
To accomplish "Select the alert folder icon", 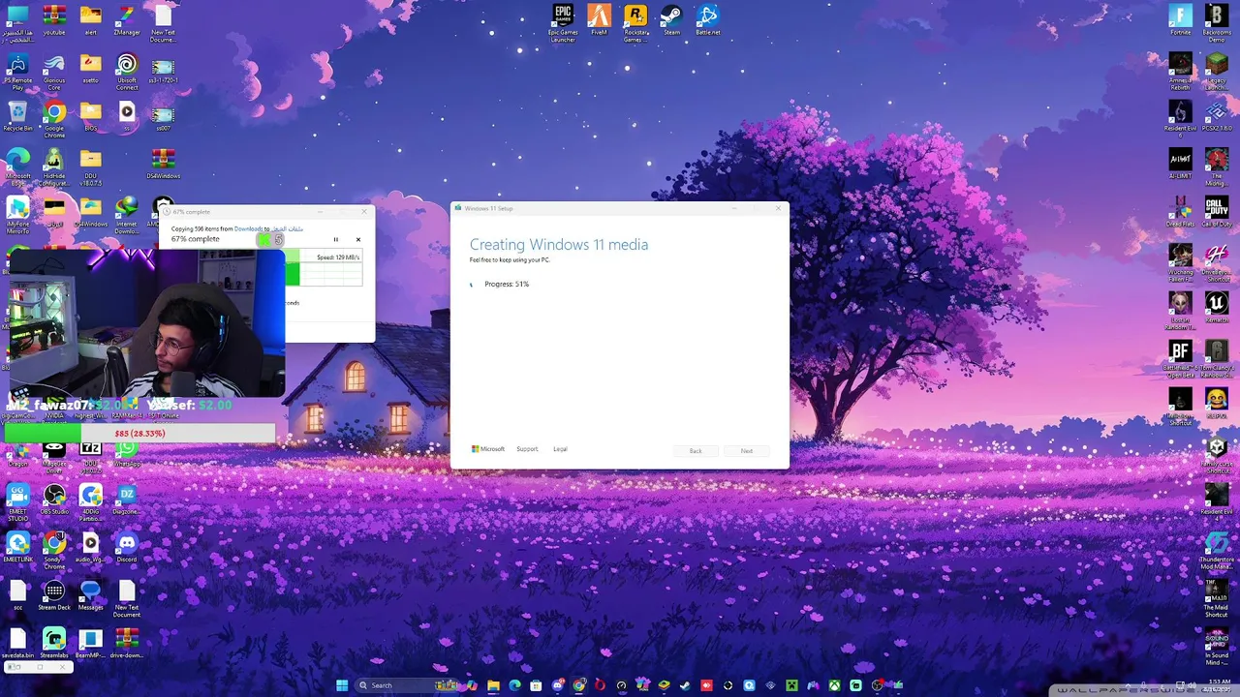I will click(x=90, y=20).
